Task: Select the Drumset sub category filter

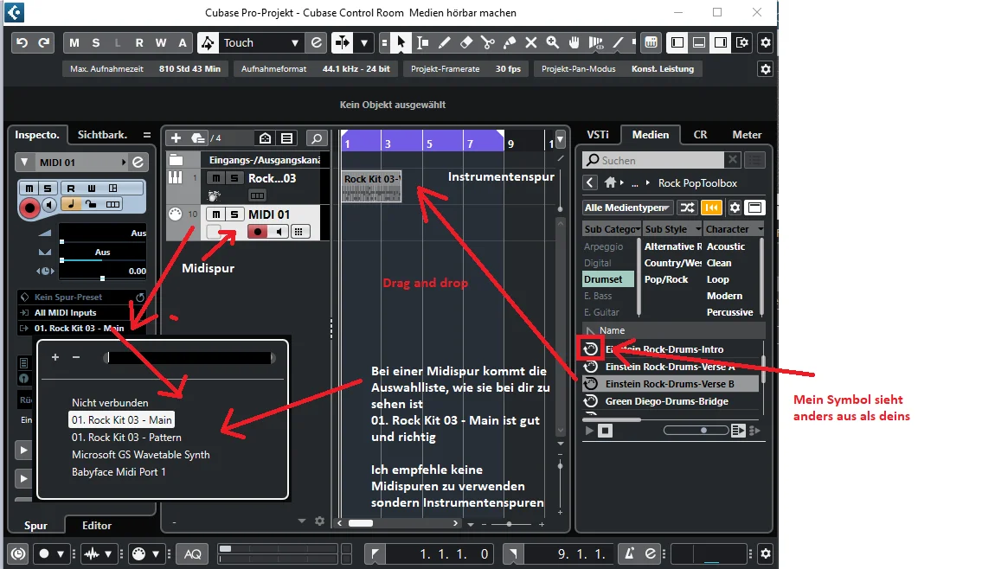Action: click(608, 279)
